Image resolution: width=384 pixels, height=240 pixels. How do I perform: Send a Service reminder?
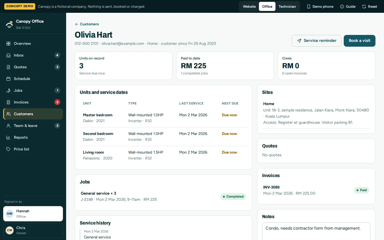coord(317,41)
